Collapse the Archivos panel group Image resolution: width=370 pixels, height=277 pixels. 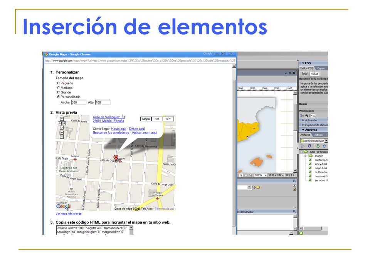pyautogui.click(x=303, y=130)
